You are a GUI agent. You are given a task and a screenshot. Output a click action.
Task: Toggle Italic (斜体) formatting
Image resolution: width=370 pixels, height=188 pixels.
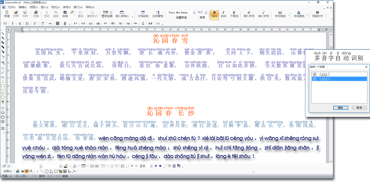tap(224, 14)
